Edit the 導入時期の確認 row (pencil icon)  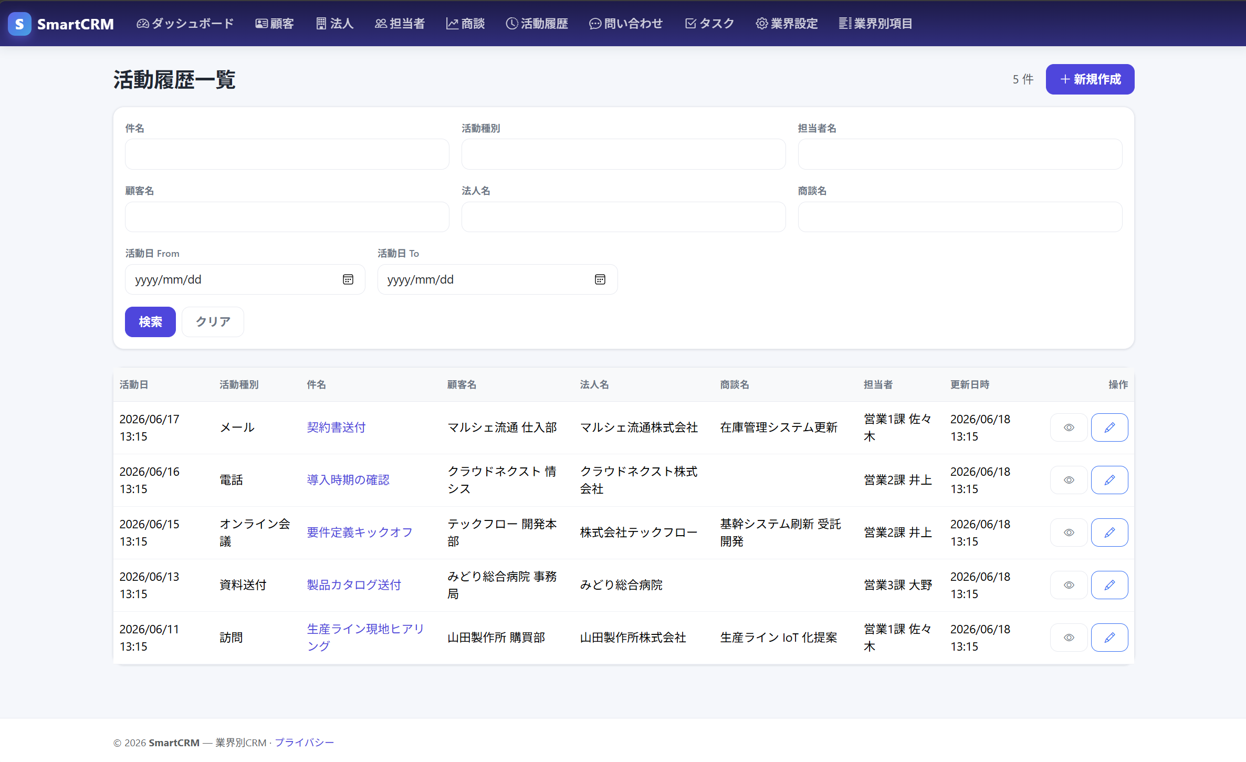click(1109, 480)
